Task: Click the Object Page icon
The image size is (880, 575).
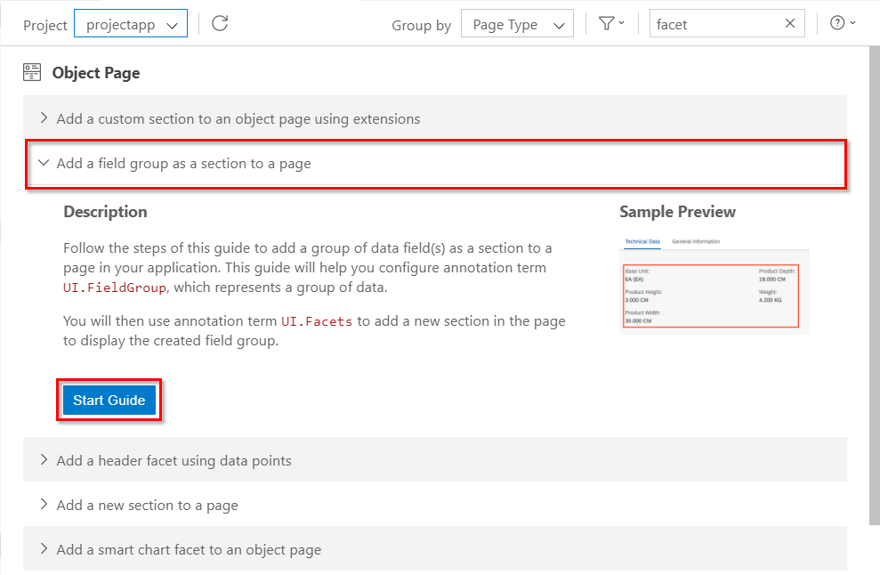Action: (x=32, y=73)
